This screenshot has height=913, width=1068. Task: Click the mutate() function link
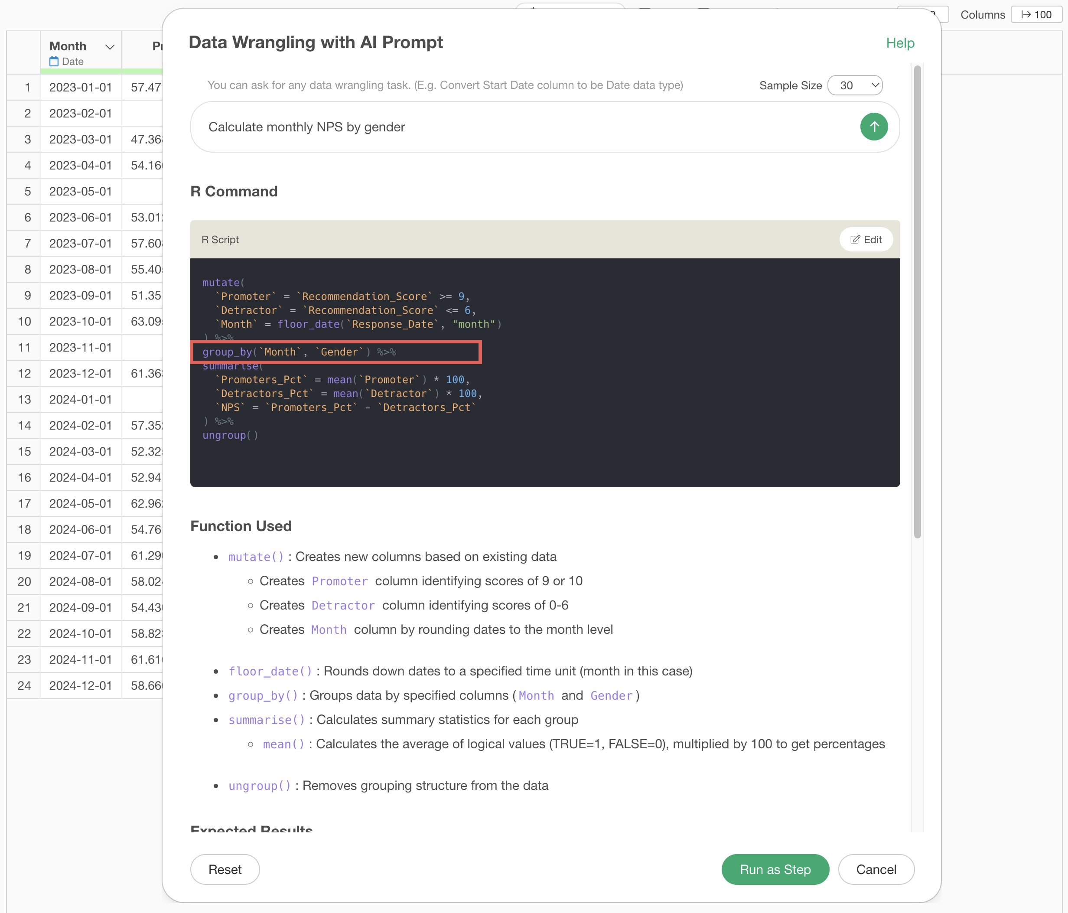[x=256, y=557]
